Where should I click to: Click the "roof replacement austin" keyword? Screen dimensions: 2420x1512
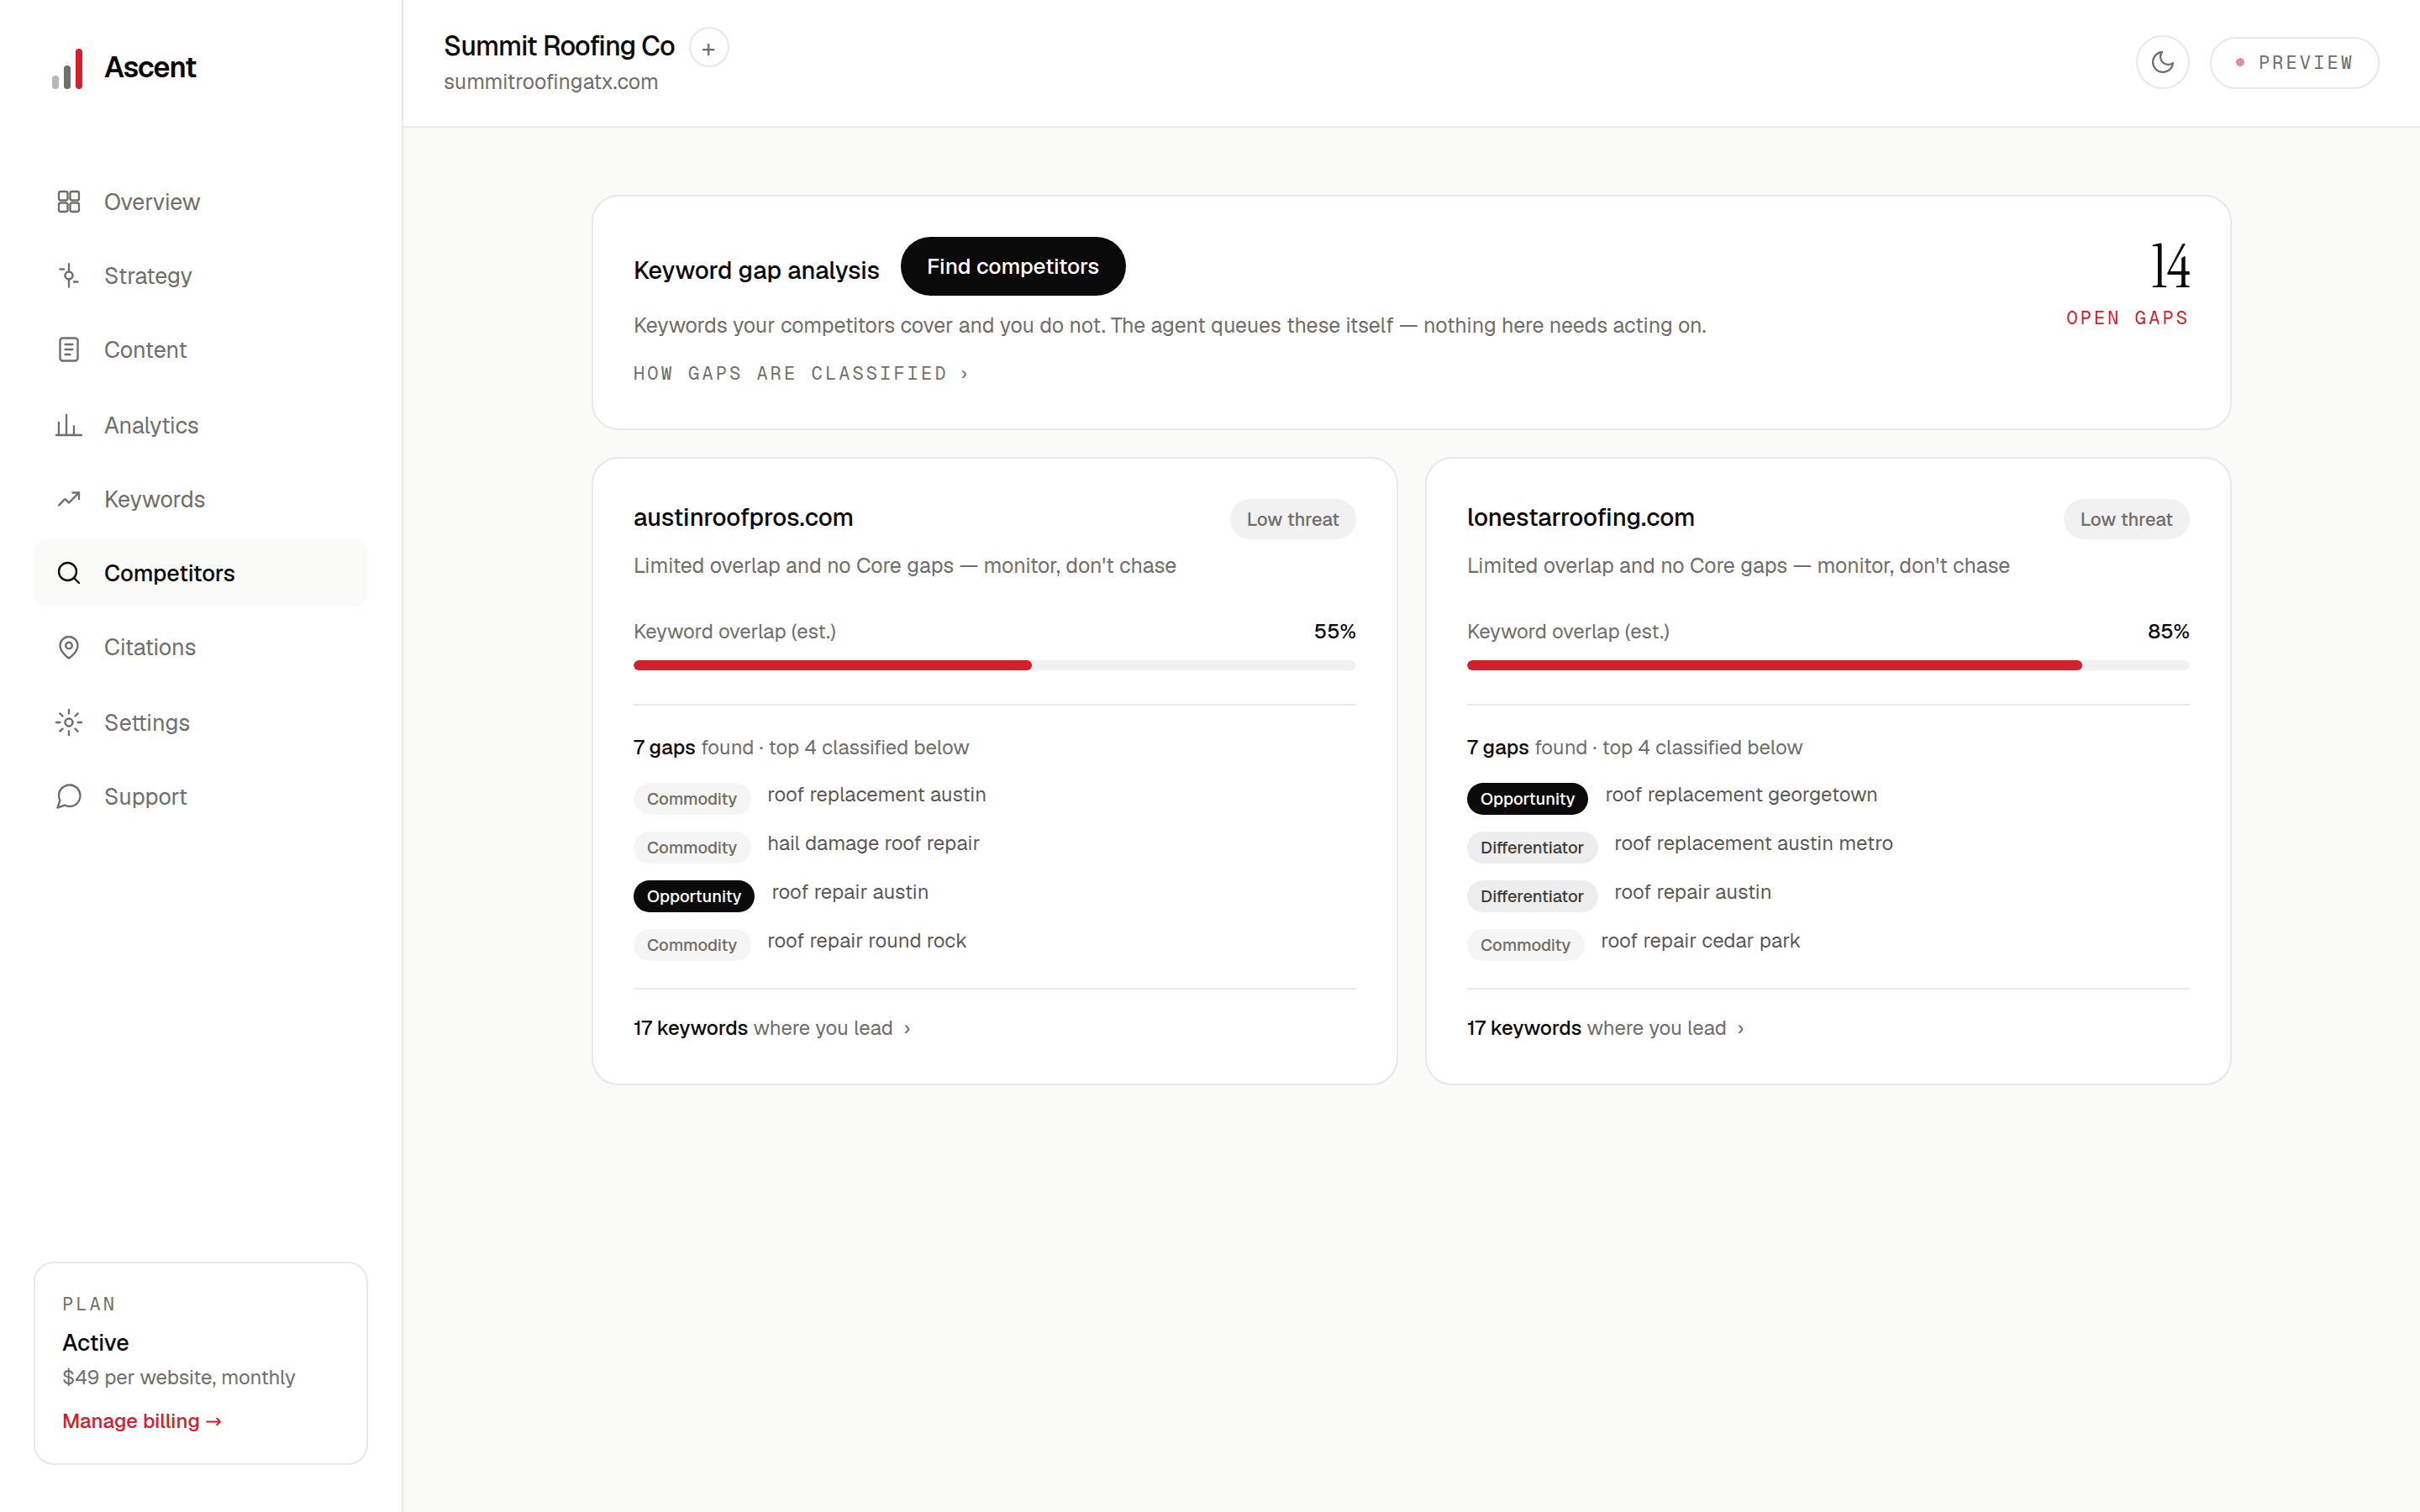coord(876,794)
